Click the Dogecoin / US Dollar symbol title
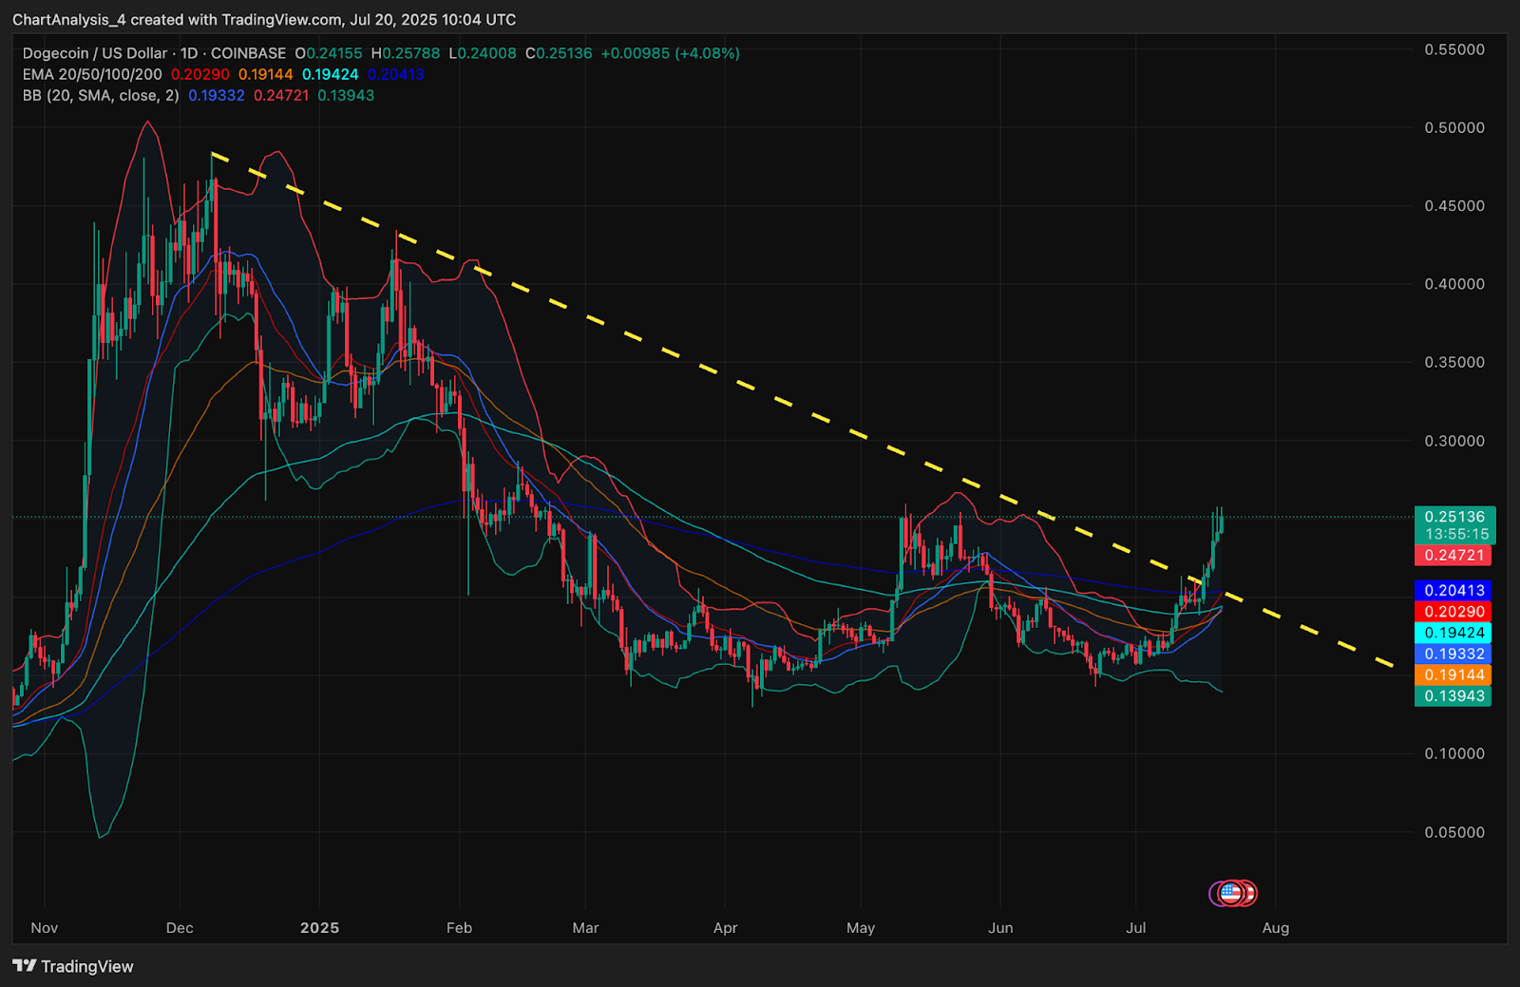Screen dimensions: 1520x987 [95, 53]
